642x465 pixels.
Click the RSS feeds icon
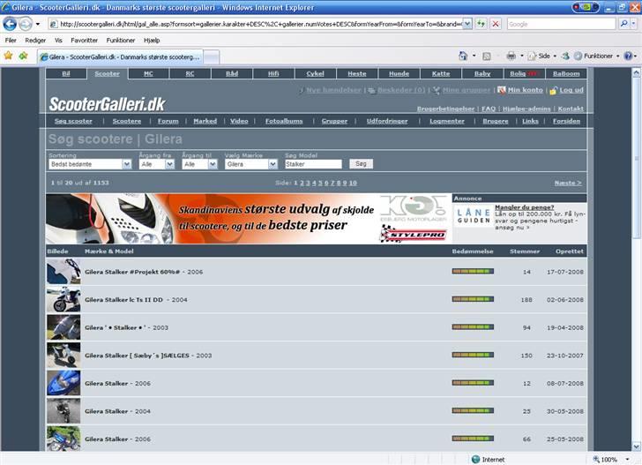coord(486,56)
